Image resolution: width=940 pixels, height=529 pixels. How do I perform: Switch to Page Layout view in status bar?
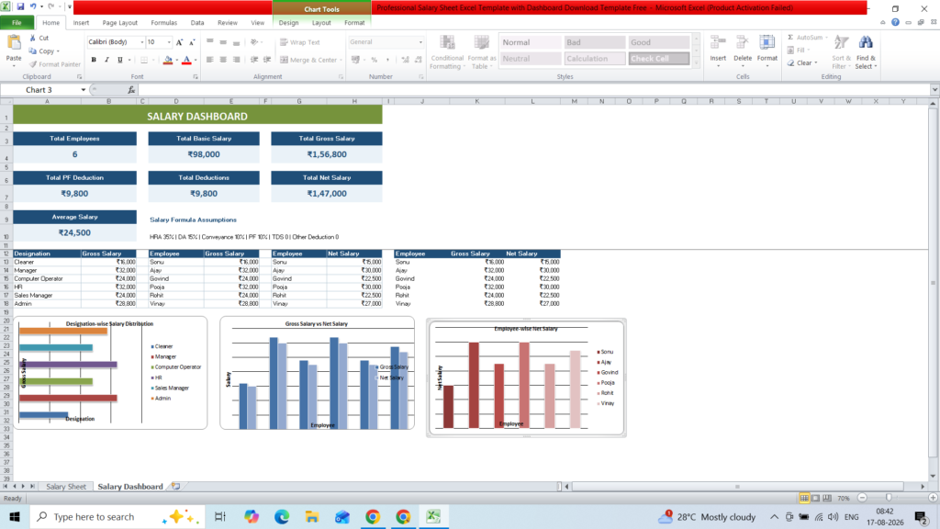point(815,498)
